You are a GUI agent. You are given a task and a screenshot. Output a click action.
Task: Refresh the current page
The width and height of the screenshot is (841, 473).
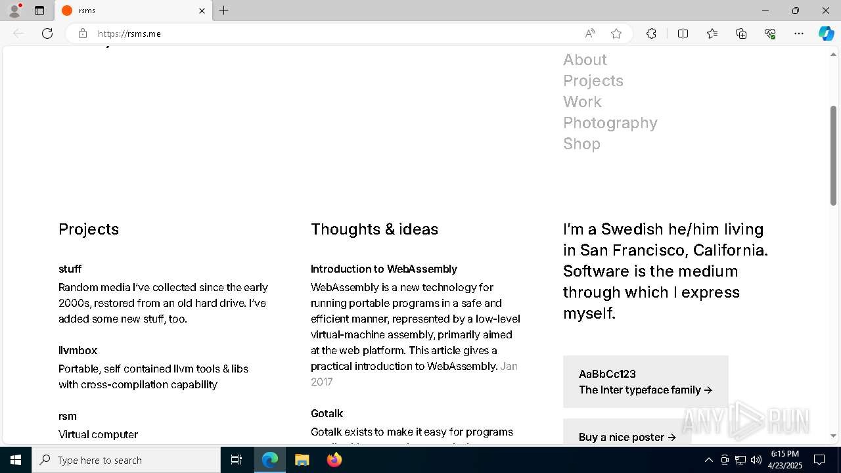47,34
